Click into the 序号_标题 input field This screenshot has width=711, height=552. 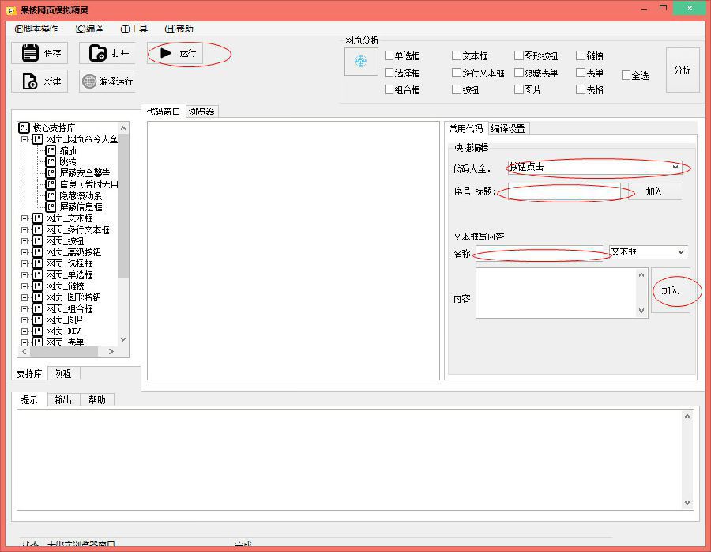[564, 191]
